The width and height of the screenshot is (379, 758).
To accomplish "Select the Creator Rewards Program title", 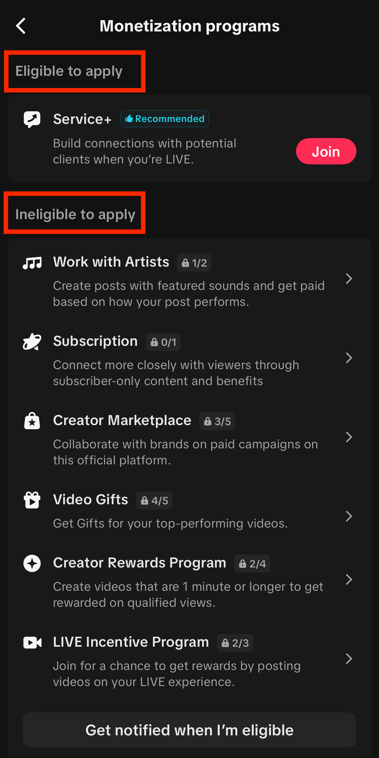I will coord(140,563).
